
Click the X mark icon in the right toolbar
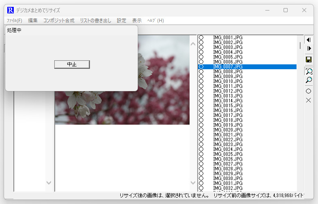308,100
